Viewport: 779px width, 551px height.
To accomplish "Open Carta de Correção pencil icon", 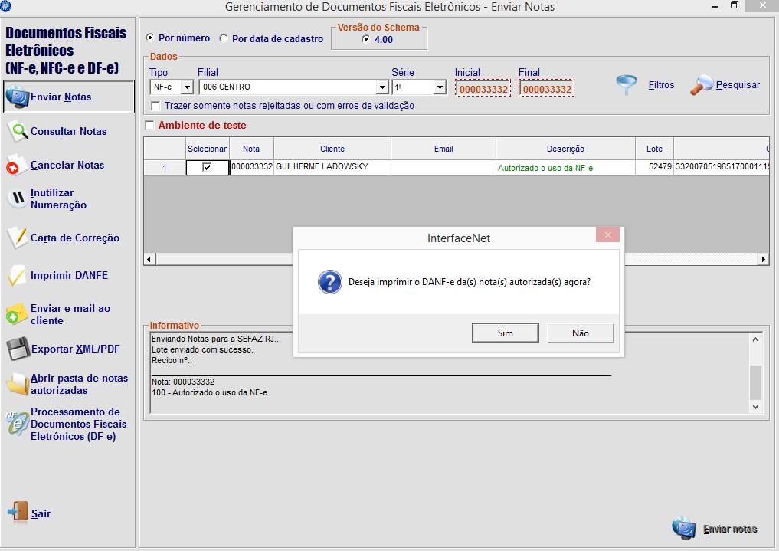I will coord(17,238).
